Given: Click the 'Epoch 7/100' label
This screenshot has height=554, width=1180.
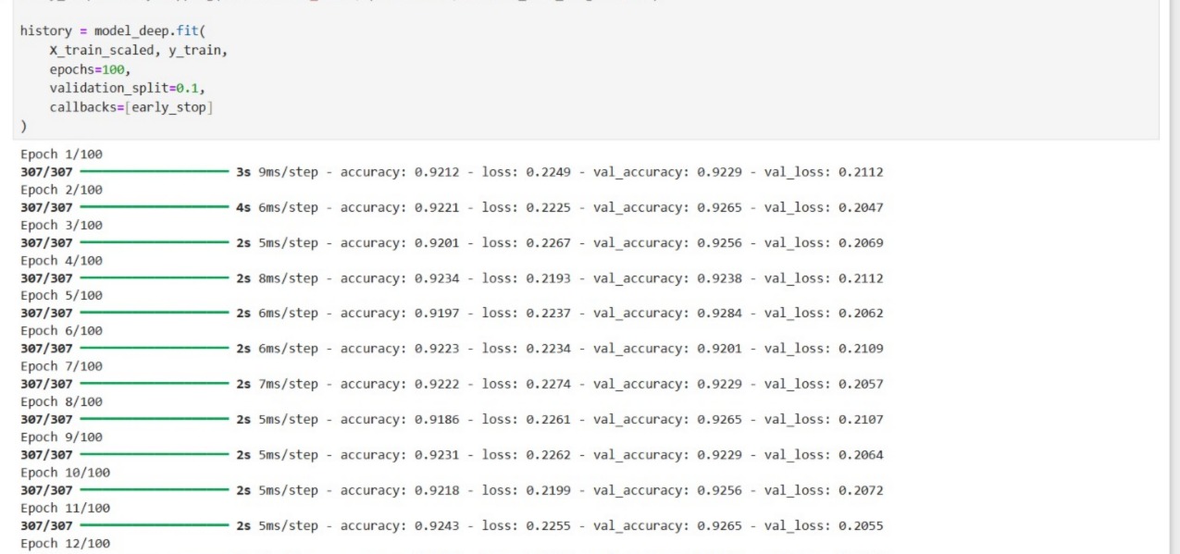Looking at the screenshot, I should (61, 367).
